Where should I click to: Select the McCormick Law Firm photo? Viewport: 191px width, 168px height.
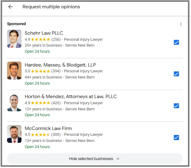pos(14,134)
